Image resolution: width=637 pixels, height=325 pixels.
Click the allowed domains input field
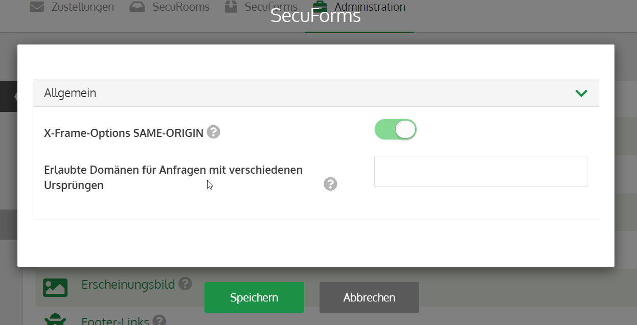click(481, 171)
